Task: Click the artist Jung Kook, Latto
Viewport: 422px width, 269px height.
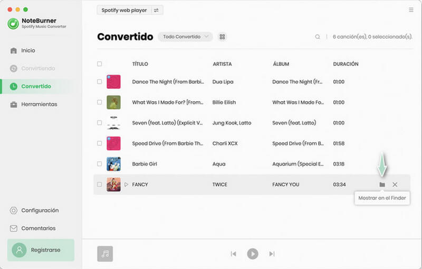Action: click(232, 123)
